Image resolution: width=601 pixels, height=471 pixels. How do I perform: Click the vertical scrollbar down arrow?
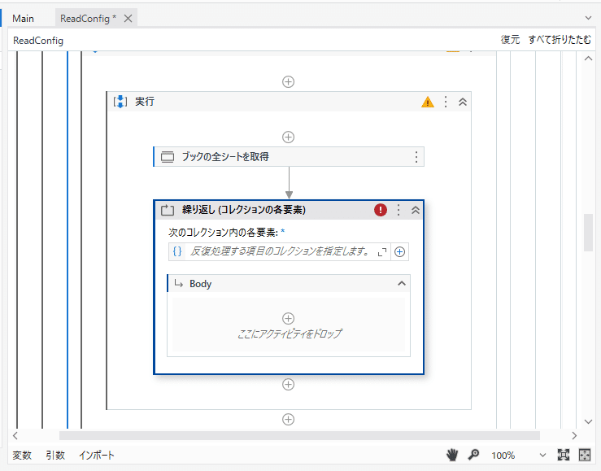tap(588, 421)
